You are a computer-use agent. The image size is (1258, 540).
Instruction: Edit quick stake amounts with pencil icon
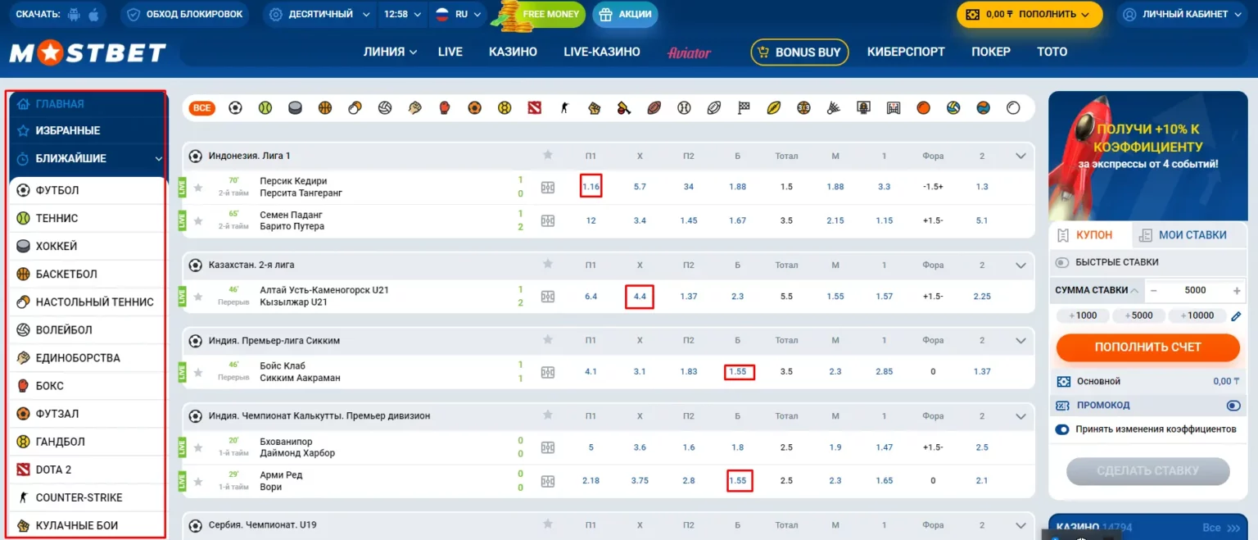click(x=1236, y=315)
